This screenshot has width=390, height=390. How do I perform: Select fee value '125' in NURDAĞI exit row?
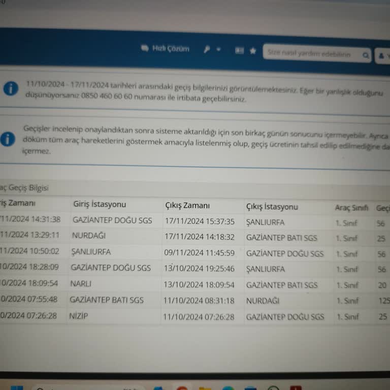click(x=384, y=301)
